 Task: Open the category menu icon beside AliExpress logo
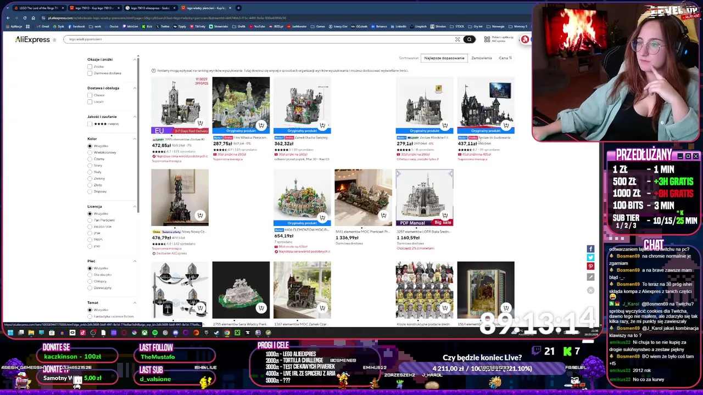coord(54,39)
